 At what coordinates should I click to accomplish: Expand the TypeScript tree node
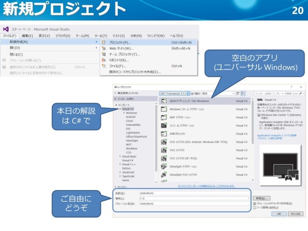click(x=120, y=176)
